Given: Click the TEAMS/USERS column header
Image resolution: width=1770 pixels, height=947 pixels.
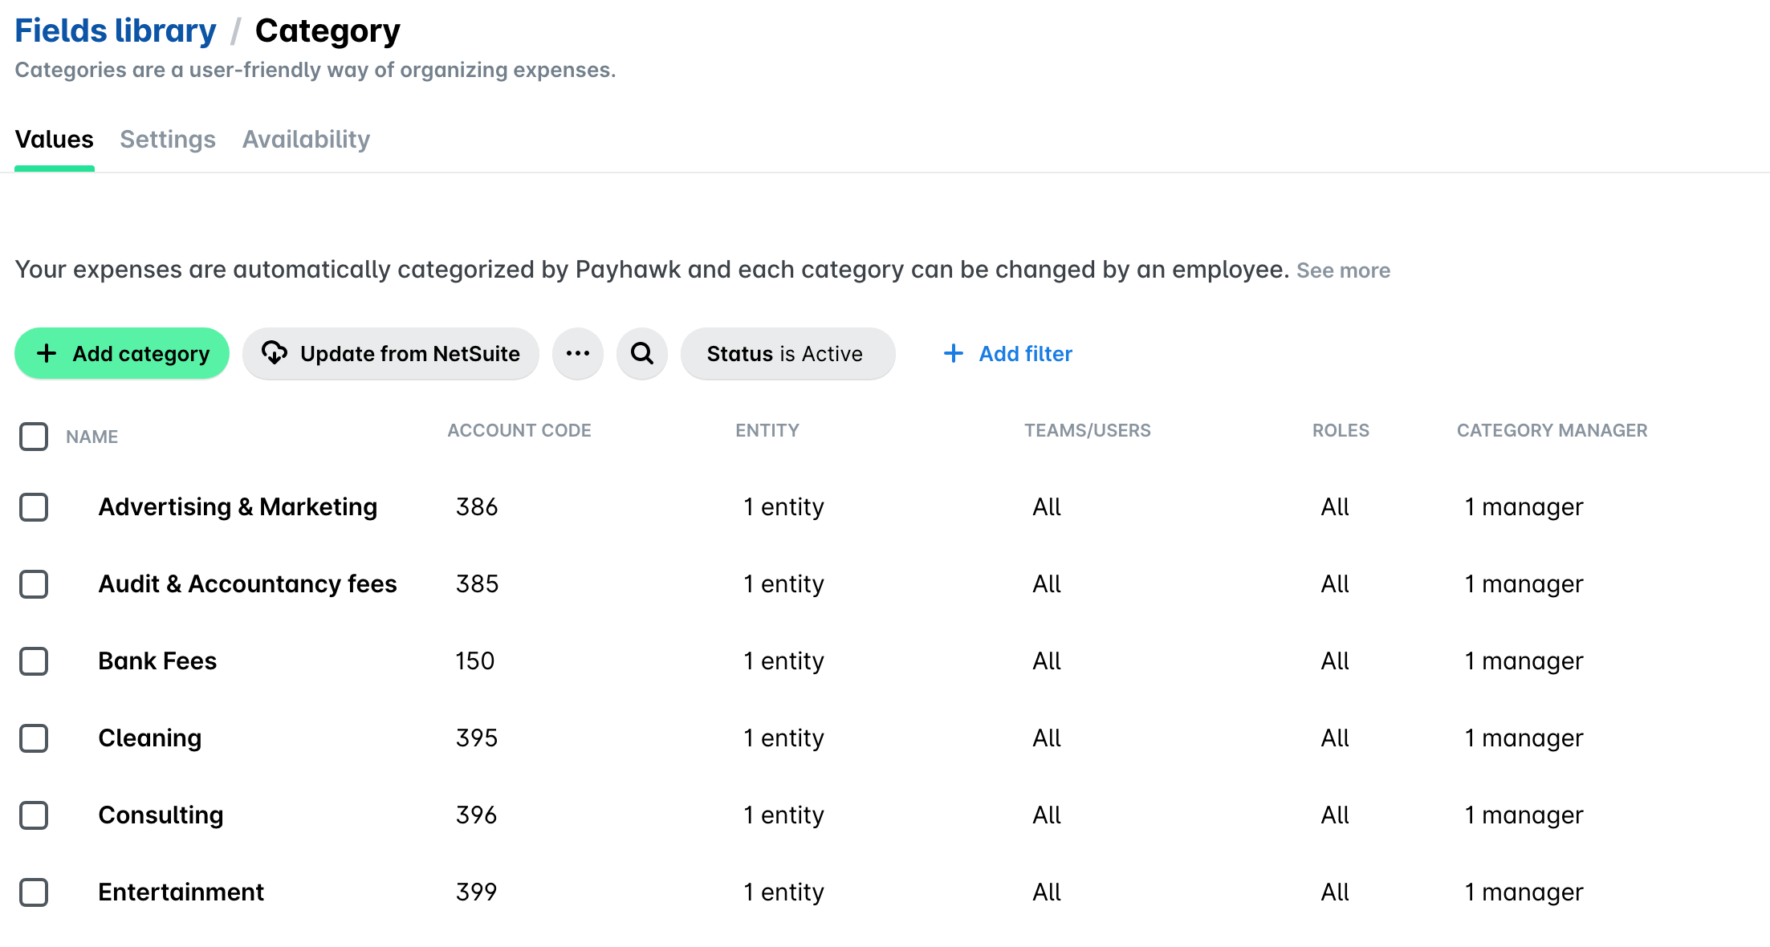Looking at the screenshot, I should pos(1088,430).
